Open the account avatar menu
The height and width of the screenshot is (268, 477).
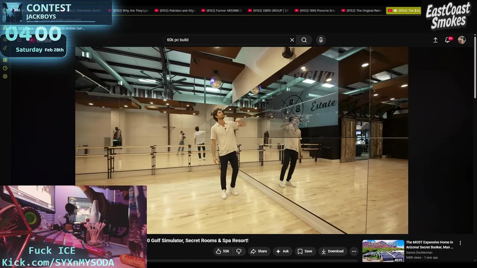(462, 40)
